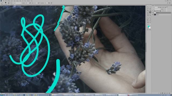This screenshot has width=172, height=96.
Task: Select the Rectangular Marquee tool
Action: pyautogui.click(x=150, y=7)
